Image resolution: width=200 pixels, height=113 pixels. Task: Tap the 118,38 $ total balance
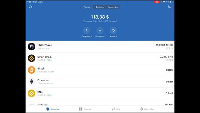click(100, 17)
